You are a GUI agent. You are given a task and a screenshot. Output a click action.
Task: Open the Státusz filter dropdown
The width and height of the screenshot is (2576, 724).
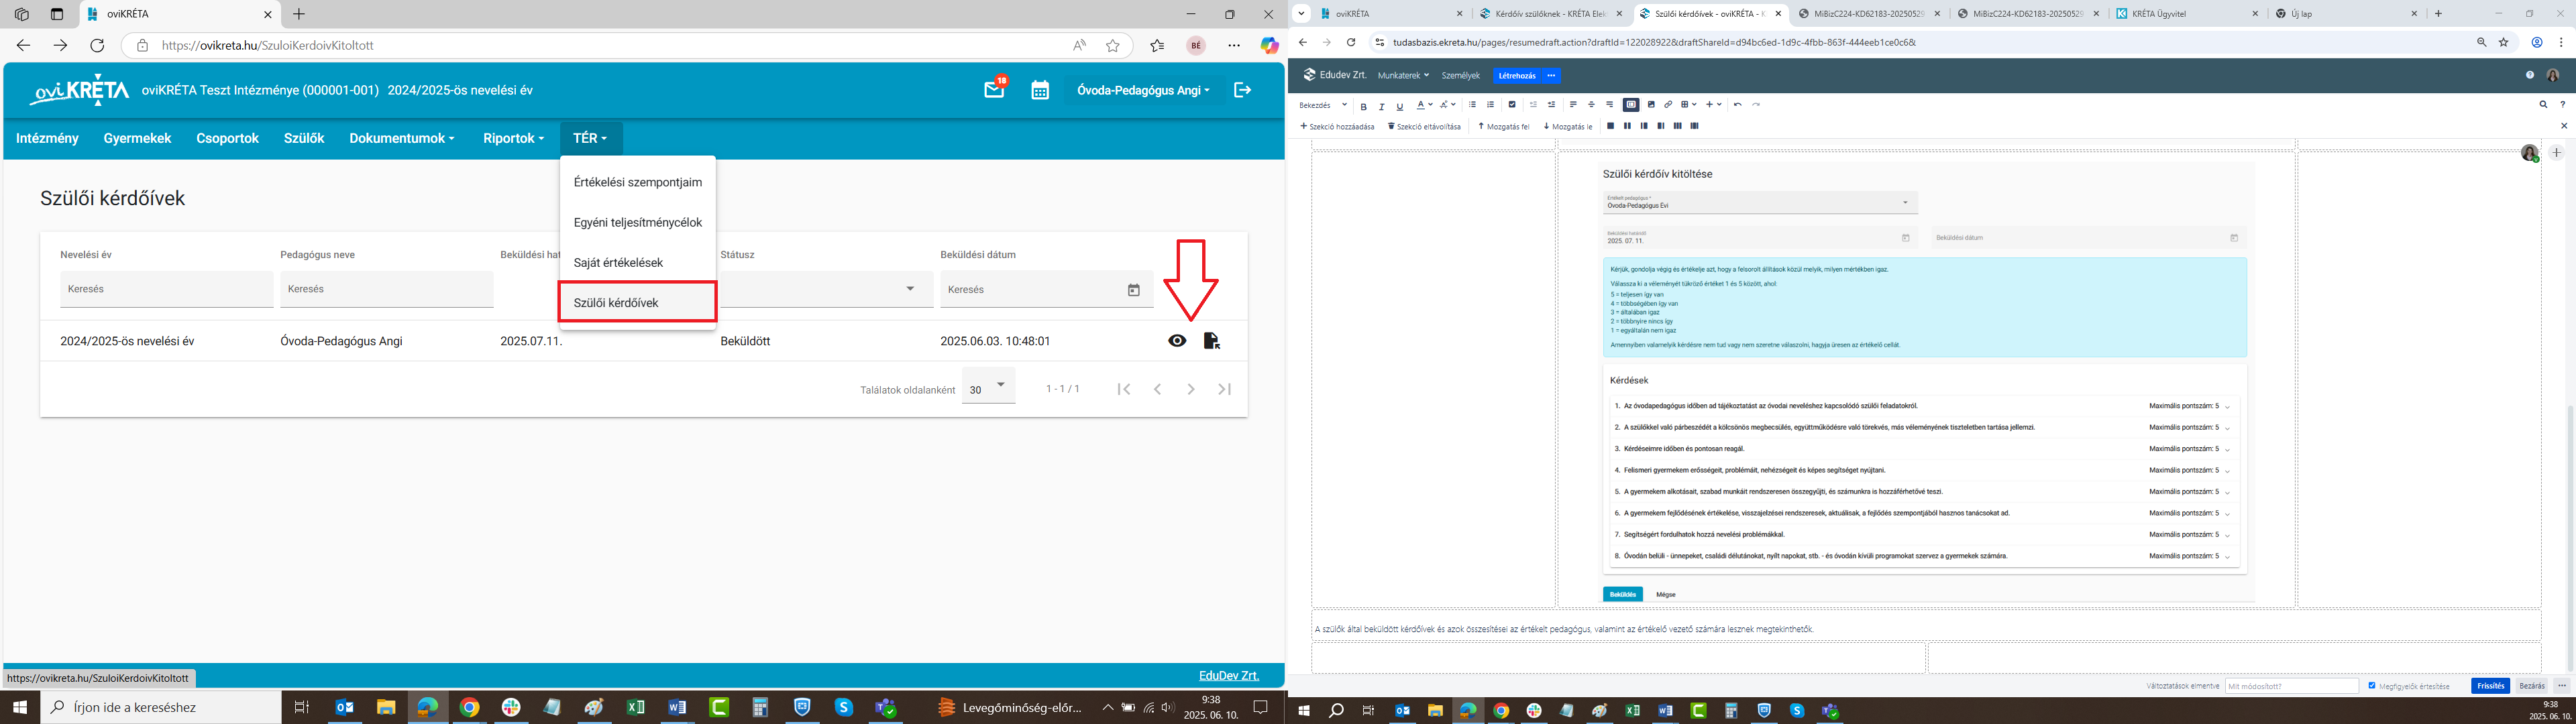[x=826, y=289]
